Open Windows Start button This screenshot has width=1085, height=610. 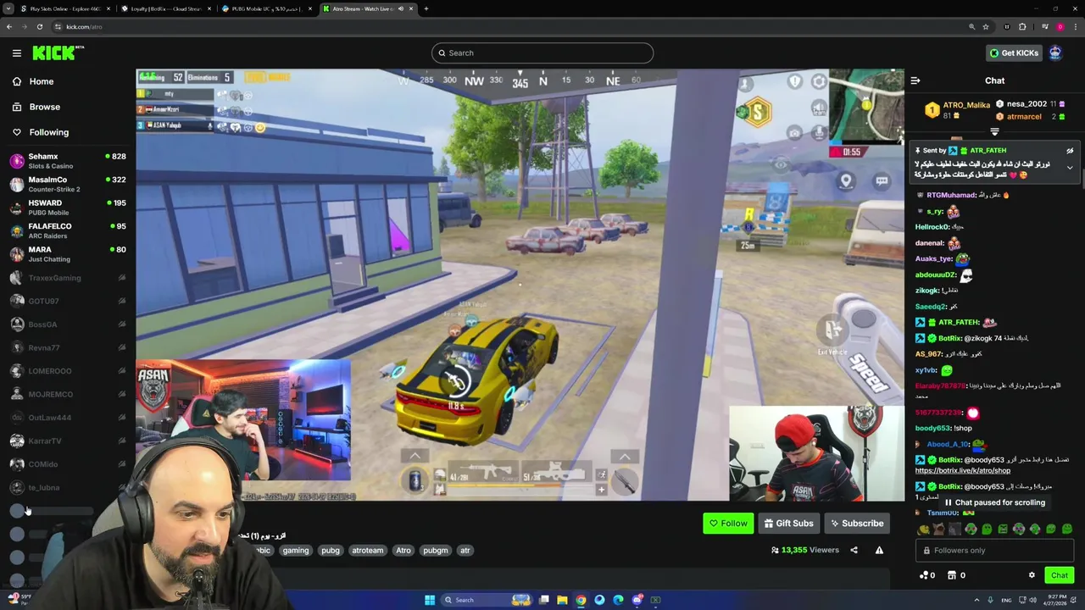[430, 600]
